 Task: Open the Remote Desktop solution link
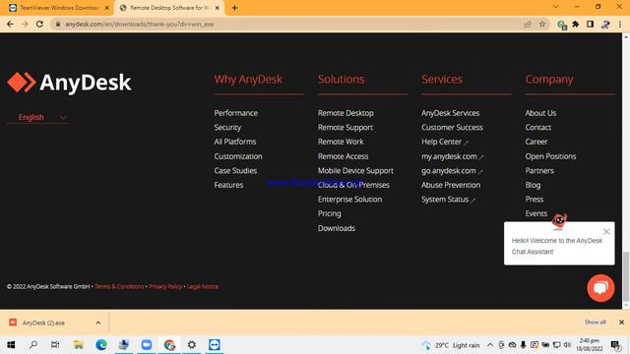(x=346, y=113)
